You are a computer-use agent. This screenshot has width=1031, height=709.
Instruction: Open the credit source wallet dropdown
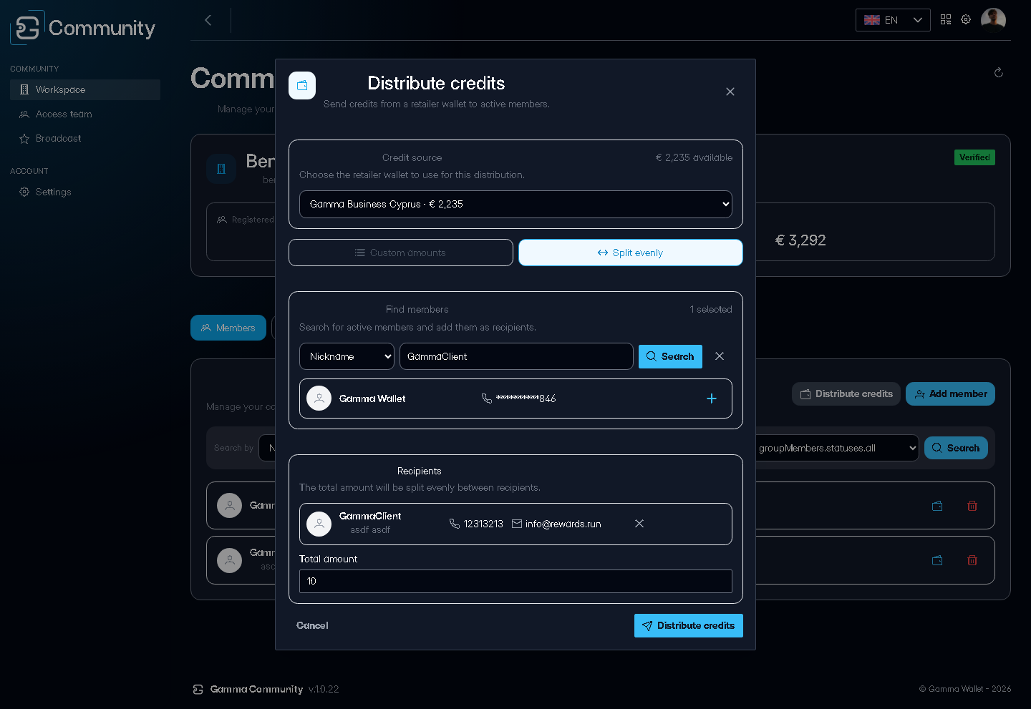[515, 204]
